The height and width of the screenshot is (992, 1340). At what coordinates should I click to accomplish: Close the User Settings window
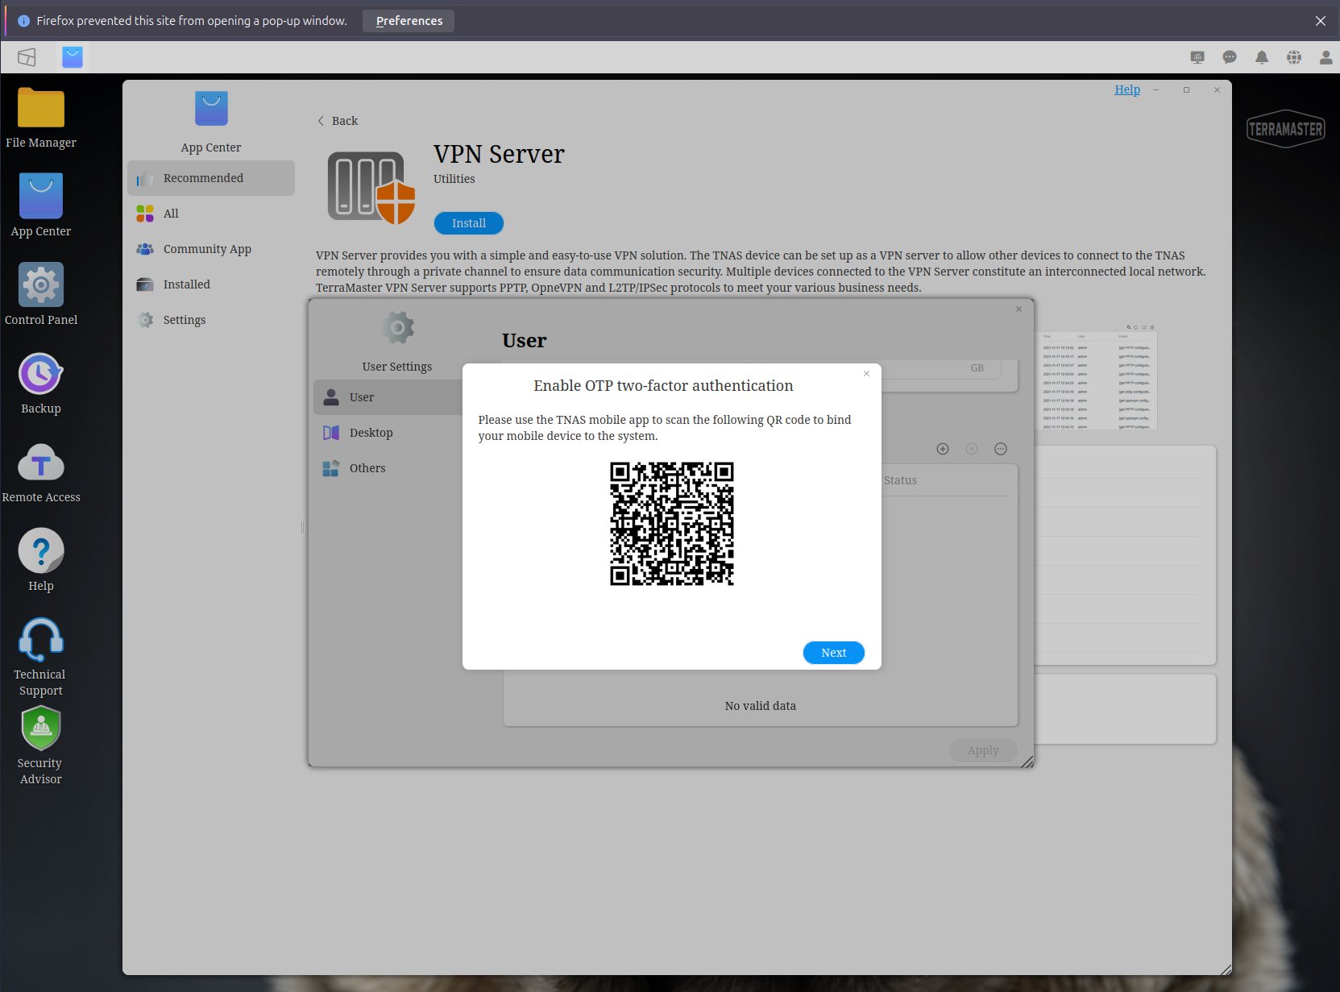click(x=1018, y=309)
